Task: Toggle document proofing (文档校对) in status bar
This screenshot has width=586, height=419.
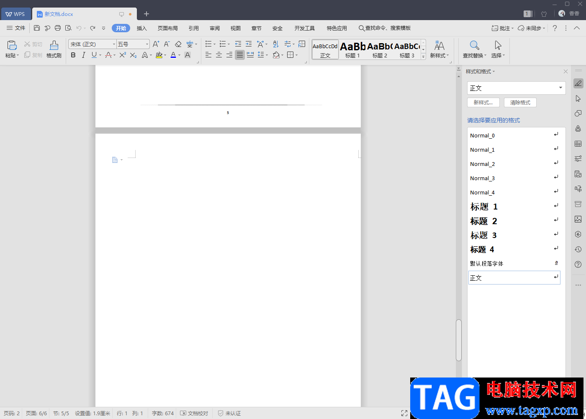Action: (x=194, y=413)
